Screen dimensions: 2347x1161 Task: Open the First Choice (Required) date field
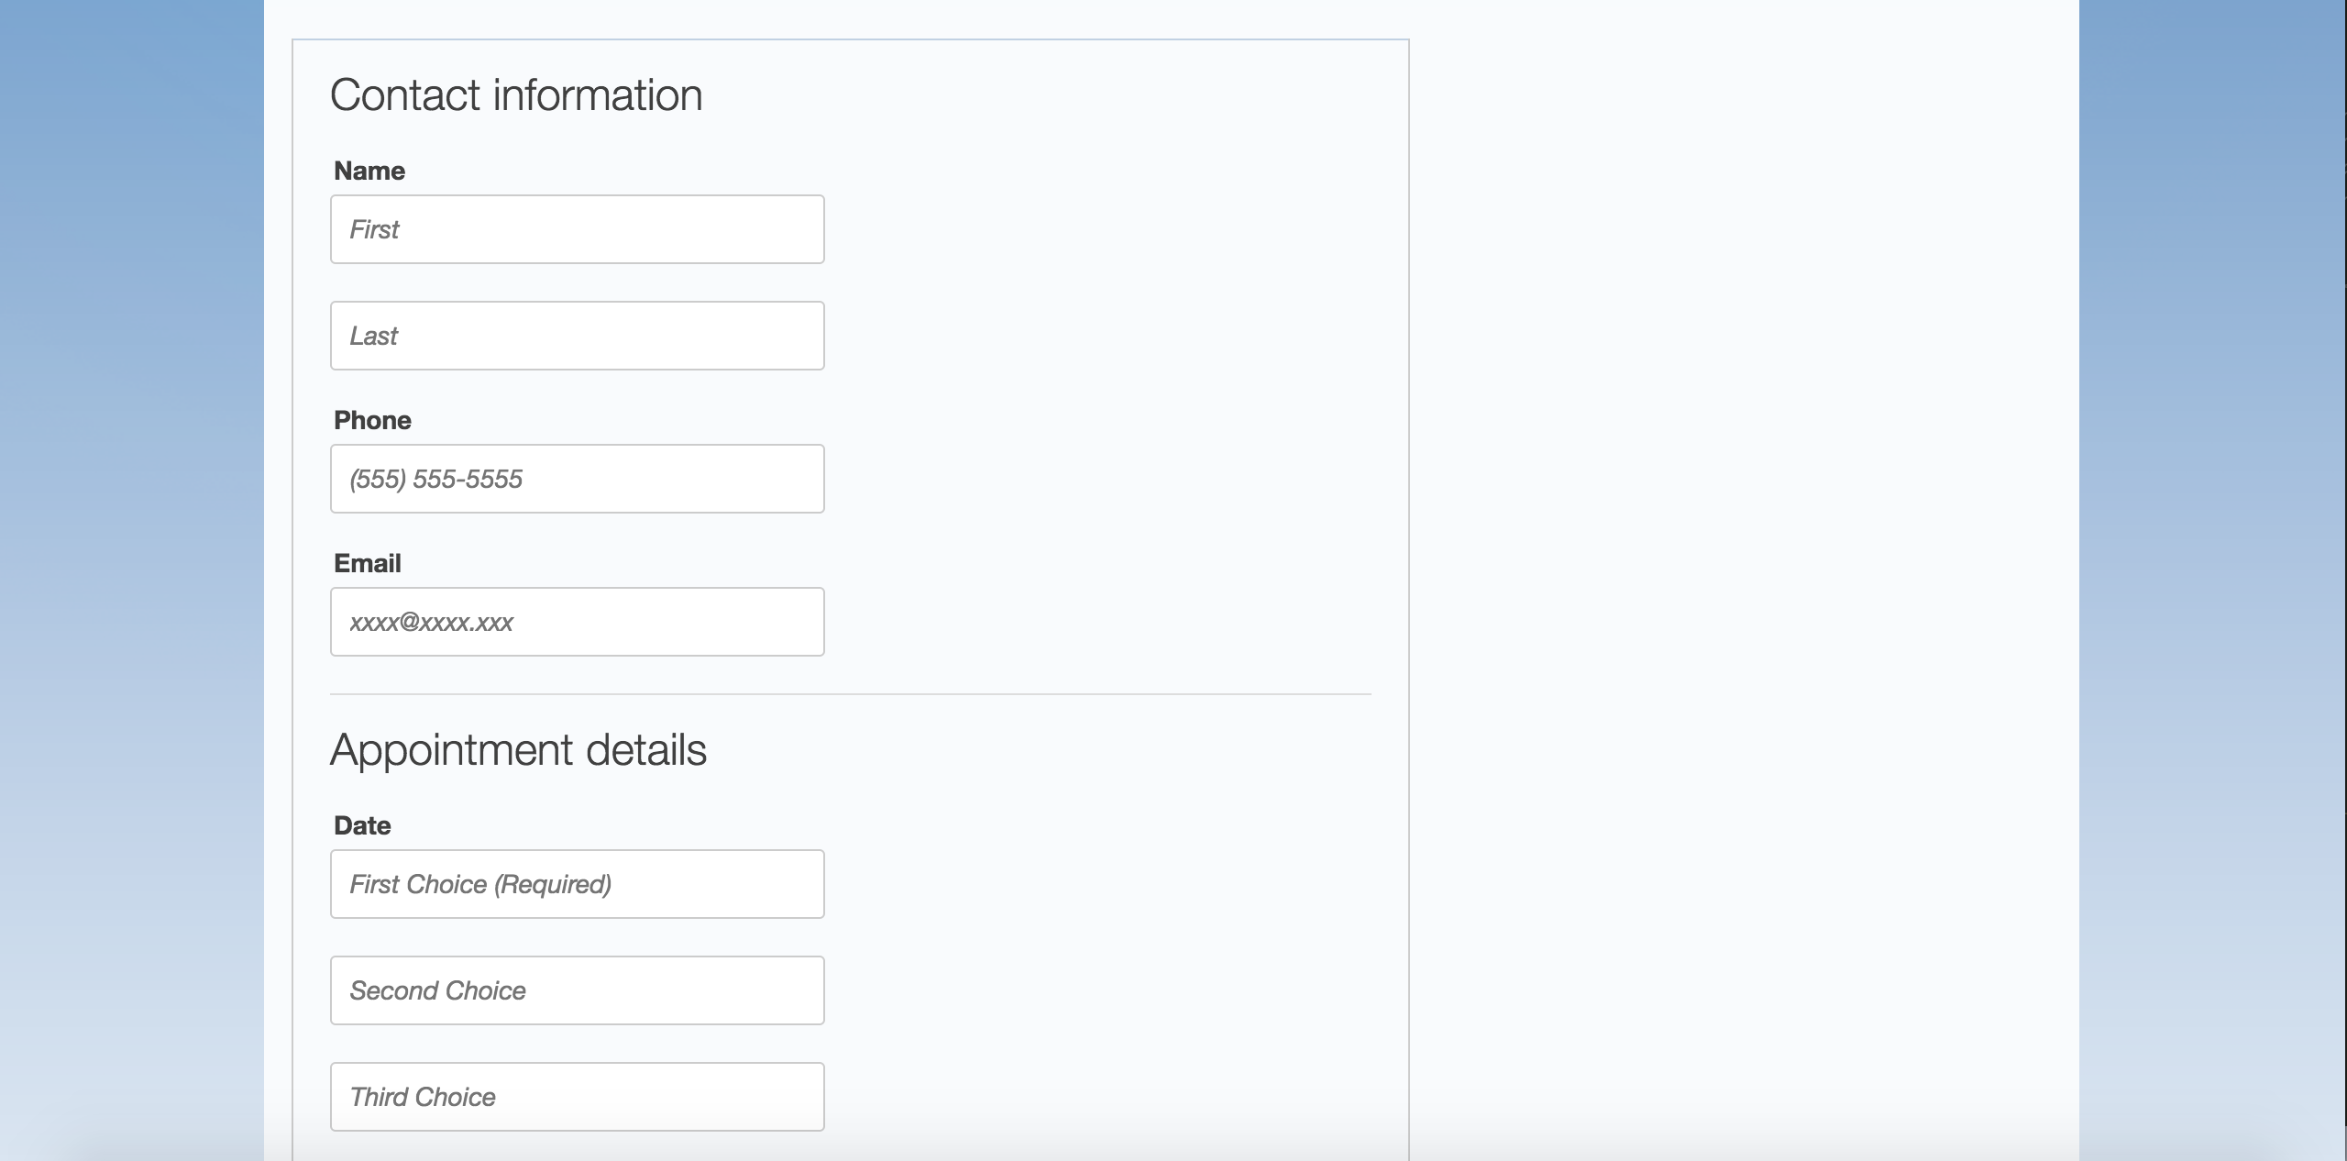pos(578,884)
